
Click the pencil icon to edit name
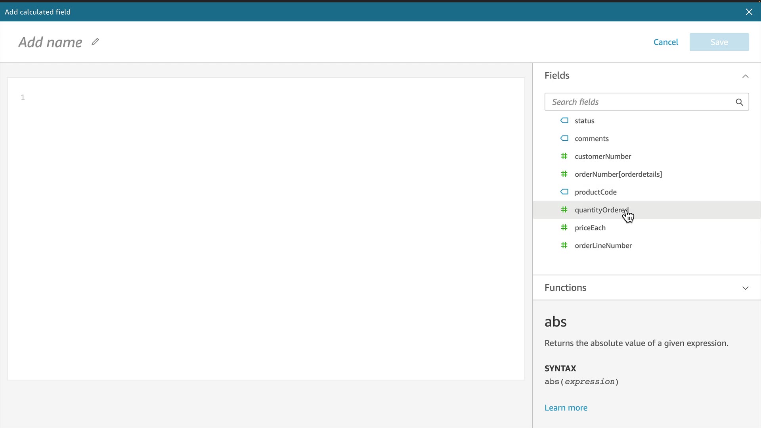[x=95, y=42]
